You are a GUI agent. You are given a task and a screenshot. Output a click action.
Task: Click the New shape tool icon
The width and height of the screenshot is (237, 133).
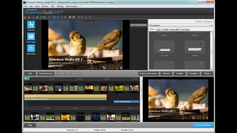click(x=31, y=48)
